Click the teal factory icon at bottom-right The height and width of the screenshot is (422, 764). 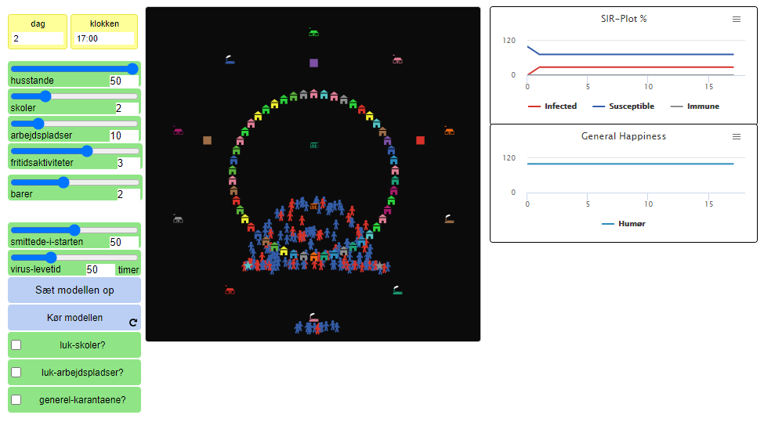[x=397, y=290]
